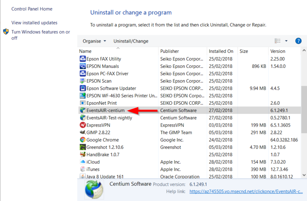Select the Google Chrome program name
307x201 pixels.
point(103,140)
